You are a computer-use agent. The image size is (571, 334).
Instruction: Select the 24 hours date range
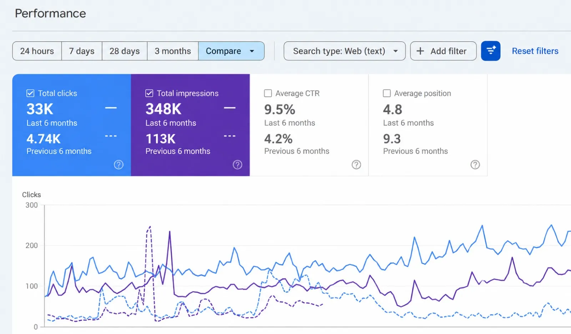click(37, 51)
